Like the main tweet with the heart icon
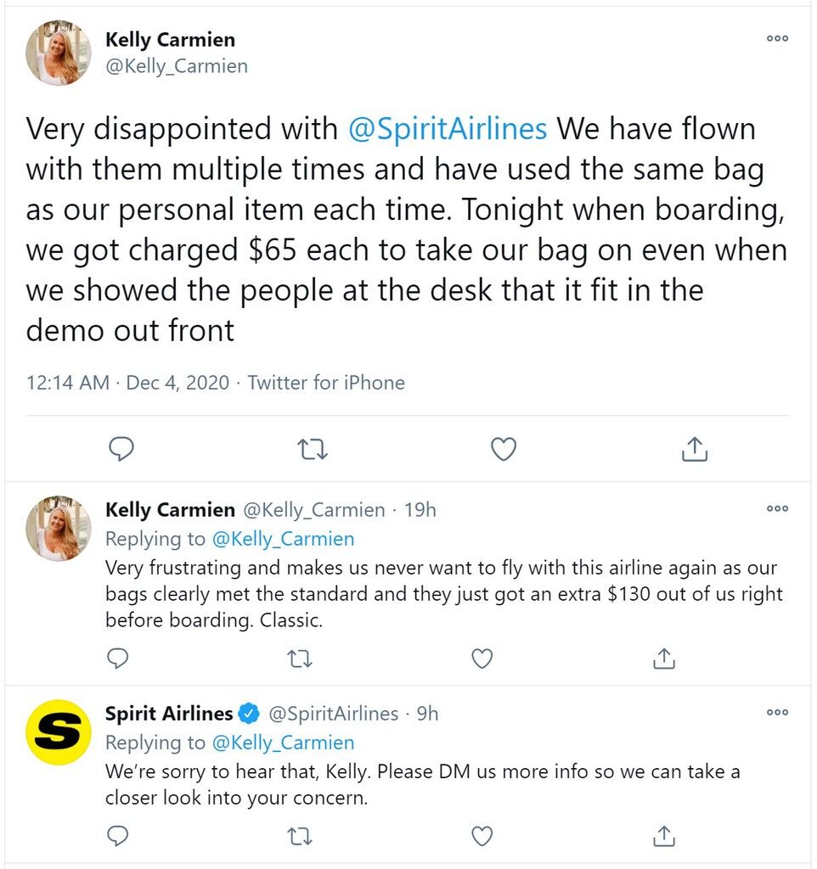 pos(504,449)
